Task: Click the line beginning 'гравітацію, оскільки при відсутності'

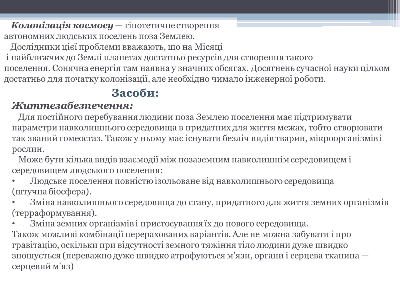Action: click(180, 245)
